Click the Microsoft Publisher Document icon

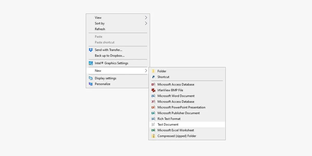153,113
